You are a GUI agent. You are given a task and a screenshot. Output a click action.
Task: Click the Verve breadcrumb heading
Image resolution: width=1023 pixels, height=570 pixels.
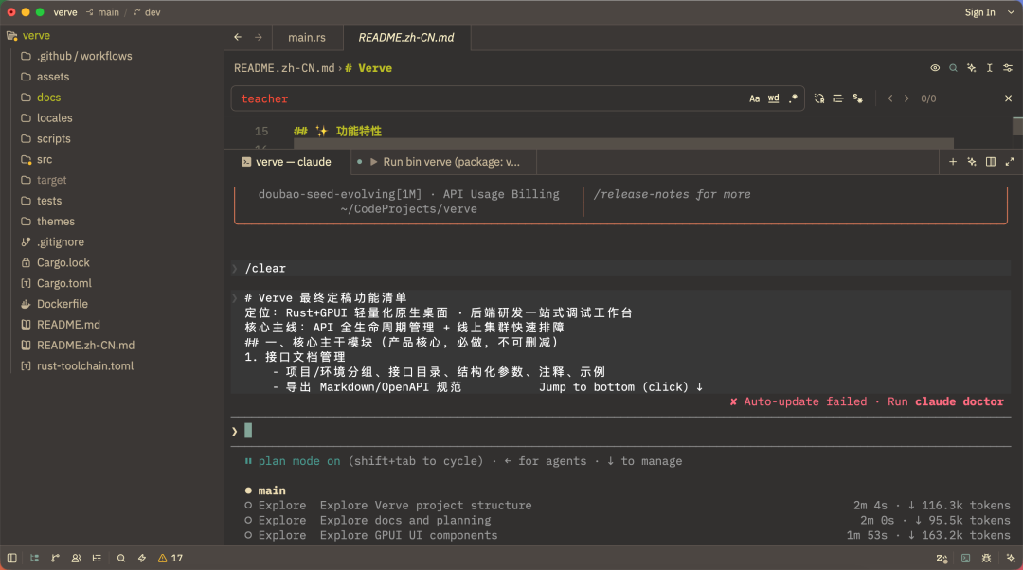click(368, 68)
